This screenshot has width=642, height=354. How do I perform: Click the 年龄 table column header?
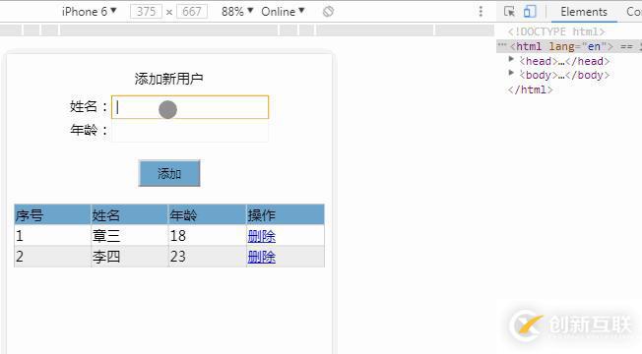(207, 214)
